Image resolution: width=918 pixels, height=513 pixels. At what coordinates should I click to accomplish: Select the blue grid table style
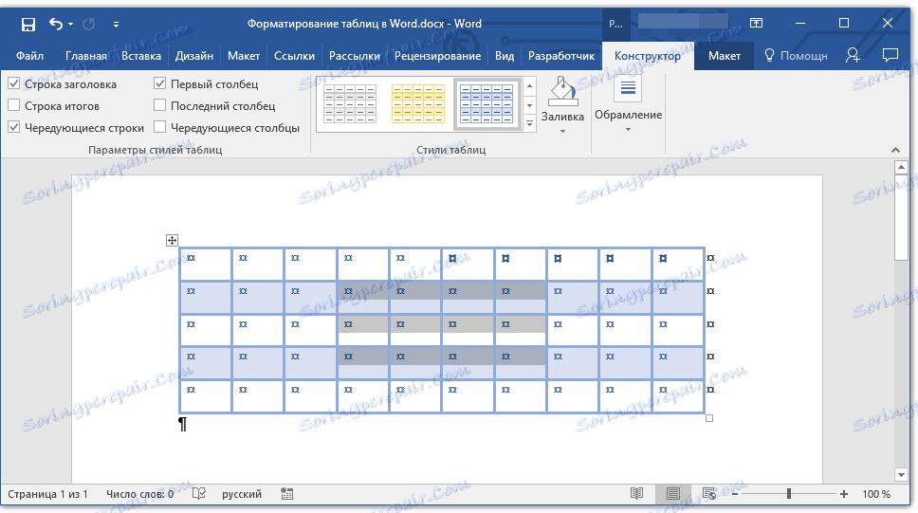487,103
